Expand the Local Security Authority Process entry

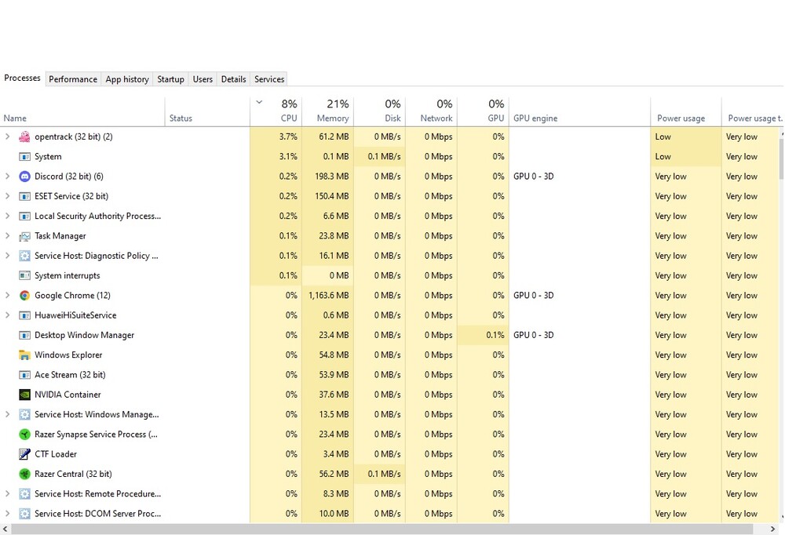click(x=7, y=216)
